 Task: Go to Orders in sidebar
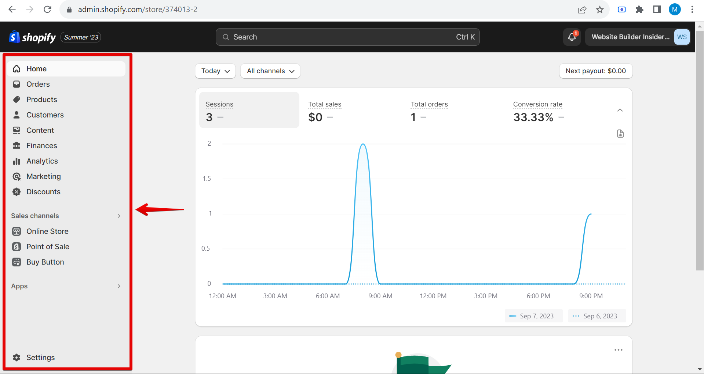(38, 84)
